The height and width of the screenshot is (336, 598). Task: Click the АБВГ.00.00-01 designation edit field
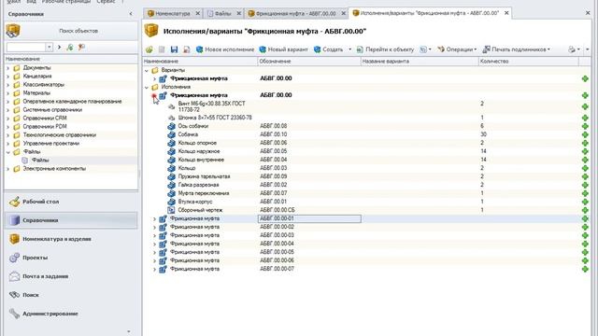point(309,218)
